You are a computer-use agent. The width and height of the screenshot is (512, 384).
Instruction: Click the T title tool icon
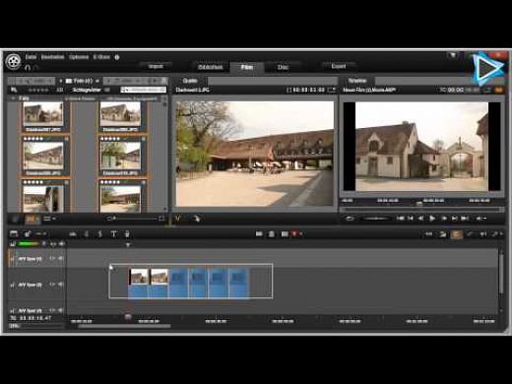(x=113, y=234)
